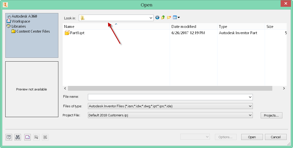
Task: Open the Files of type dropdown
Action: [250, 106]
